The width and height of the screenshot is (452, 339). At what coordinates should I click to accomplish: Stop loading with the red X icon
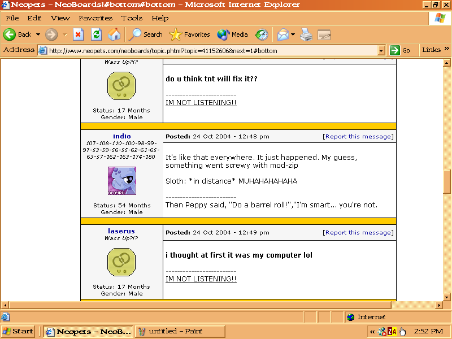(78, 34)
